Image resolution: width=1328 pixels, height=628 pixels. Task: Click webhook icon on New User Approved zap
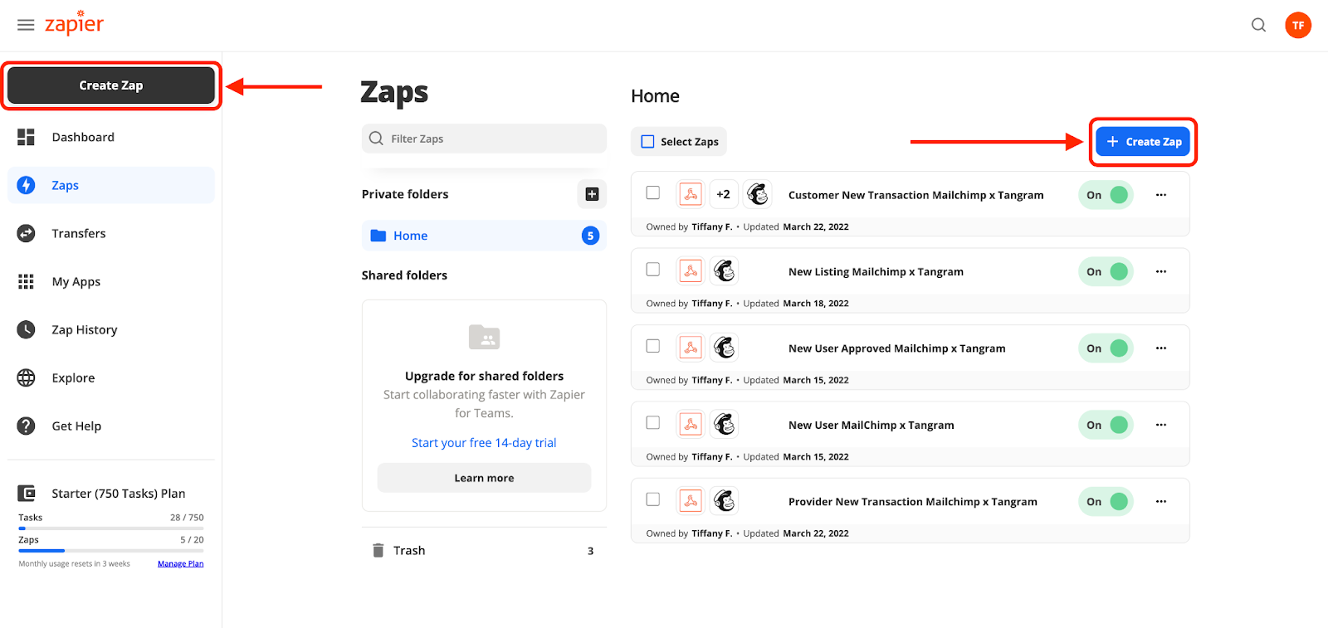(691, 348)
